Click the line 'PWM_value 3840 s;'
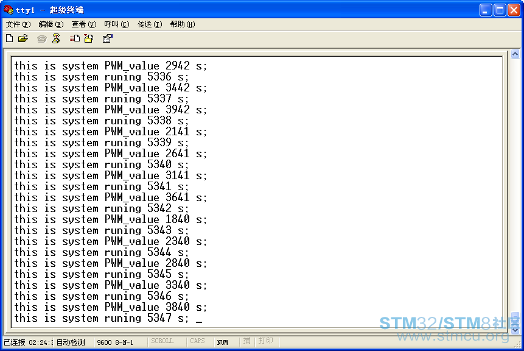 [x=111, y=307]
